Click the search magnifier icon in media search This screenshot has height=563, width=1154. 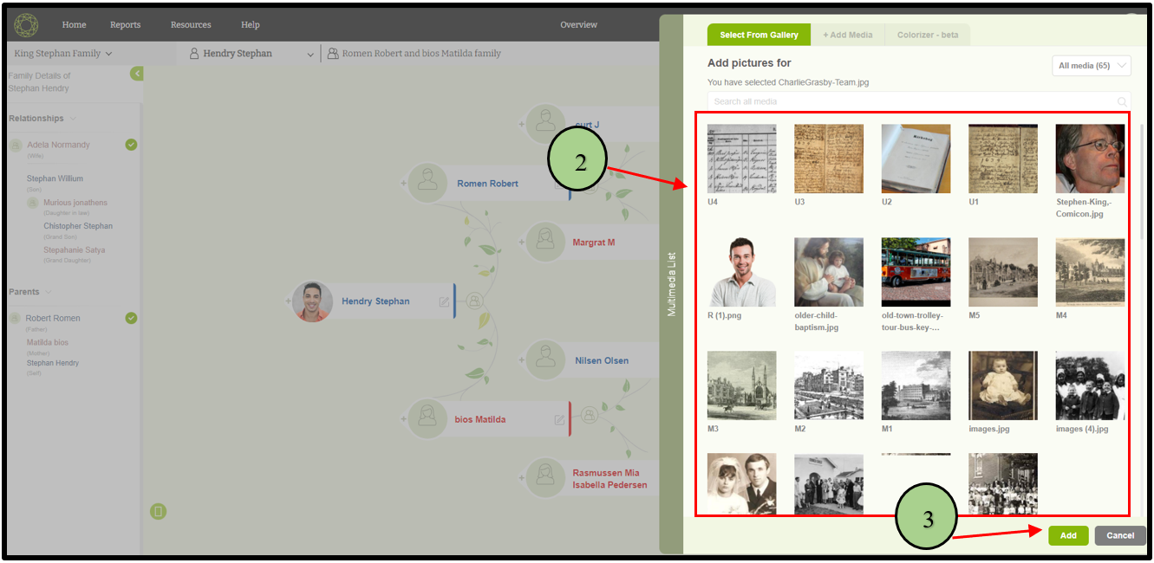[1122, 102]
